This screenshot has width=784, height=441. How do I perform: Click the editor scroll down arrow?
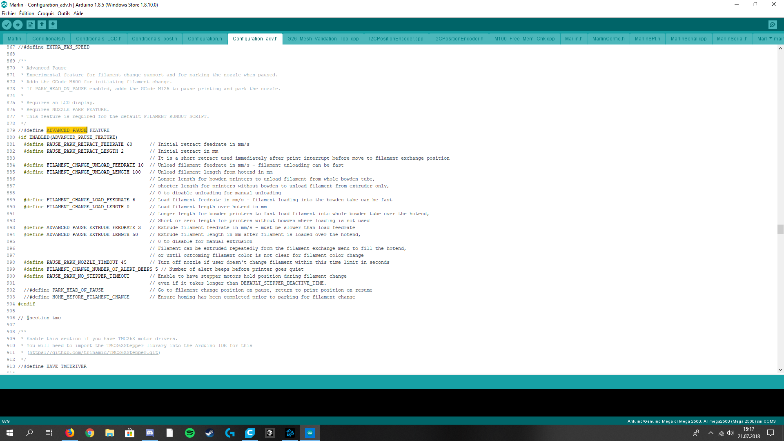point(780,370)
